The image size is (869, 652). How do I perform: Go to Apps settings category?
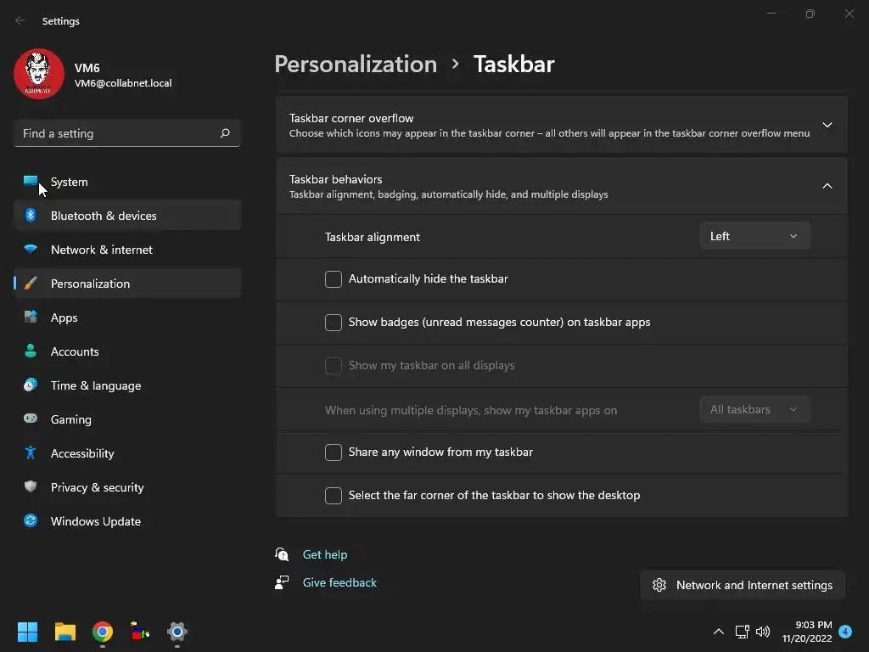coord(64,318)
